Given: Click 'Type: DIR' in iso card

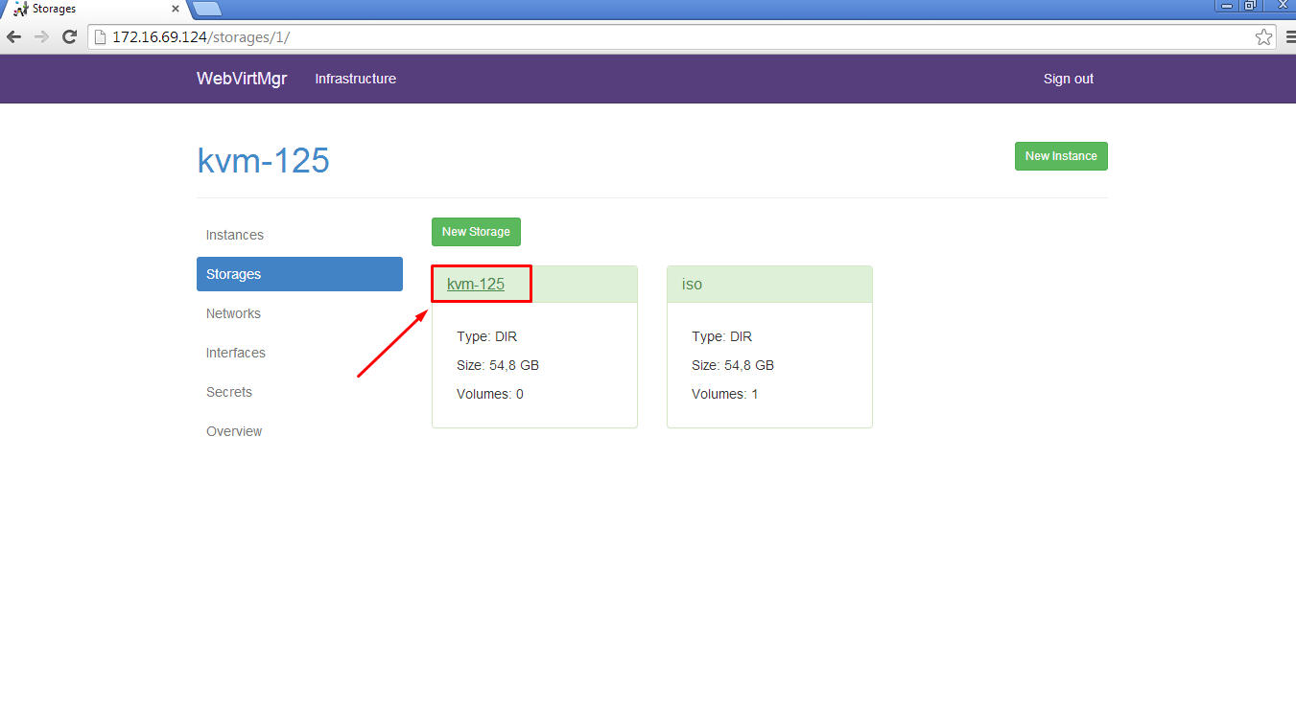Looking at the screenshot, I should (722, 336).
